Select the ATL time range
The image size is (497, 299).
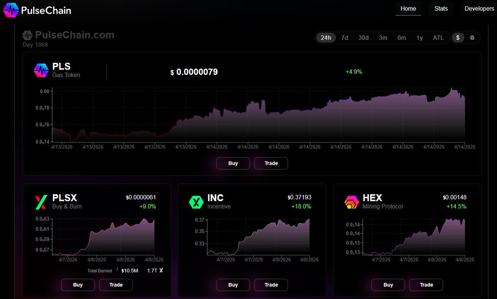tap(438, 38)
